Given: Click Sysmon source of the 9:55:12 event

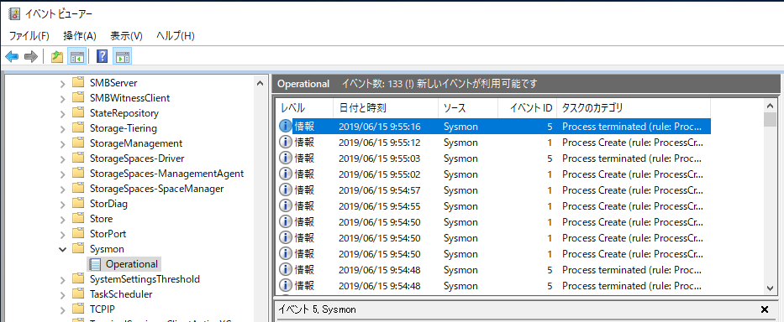Looking at the screenshot, I should tap(460, 143).
